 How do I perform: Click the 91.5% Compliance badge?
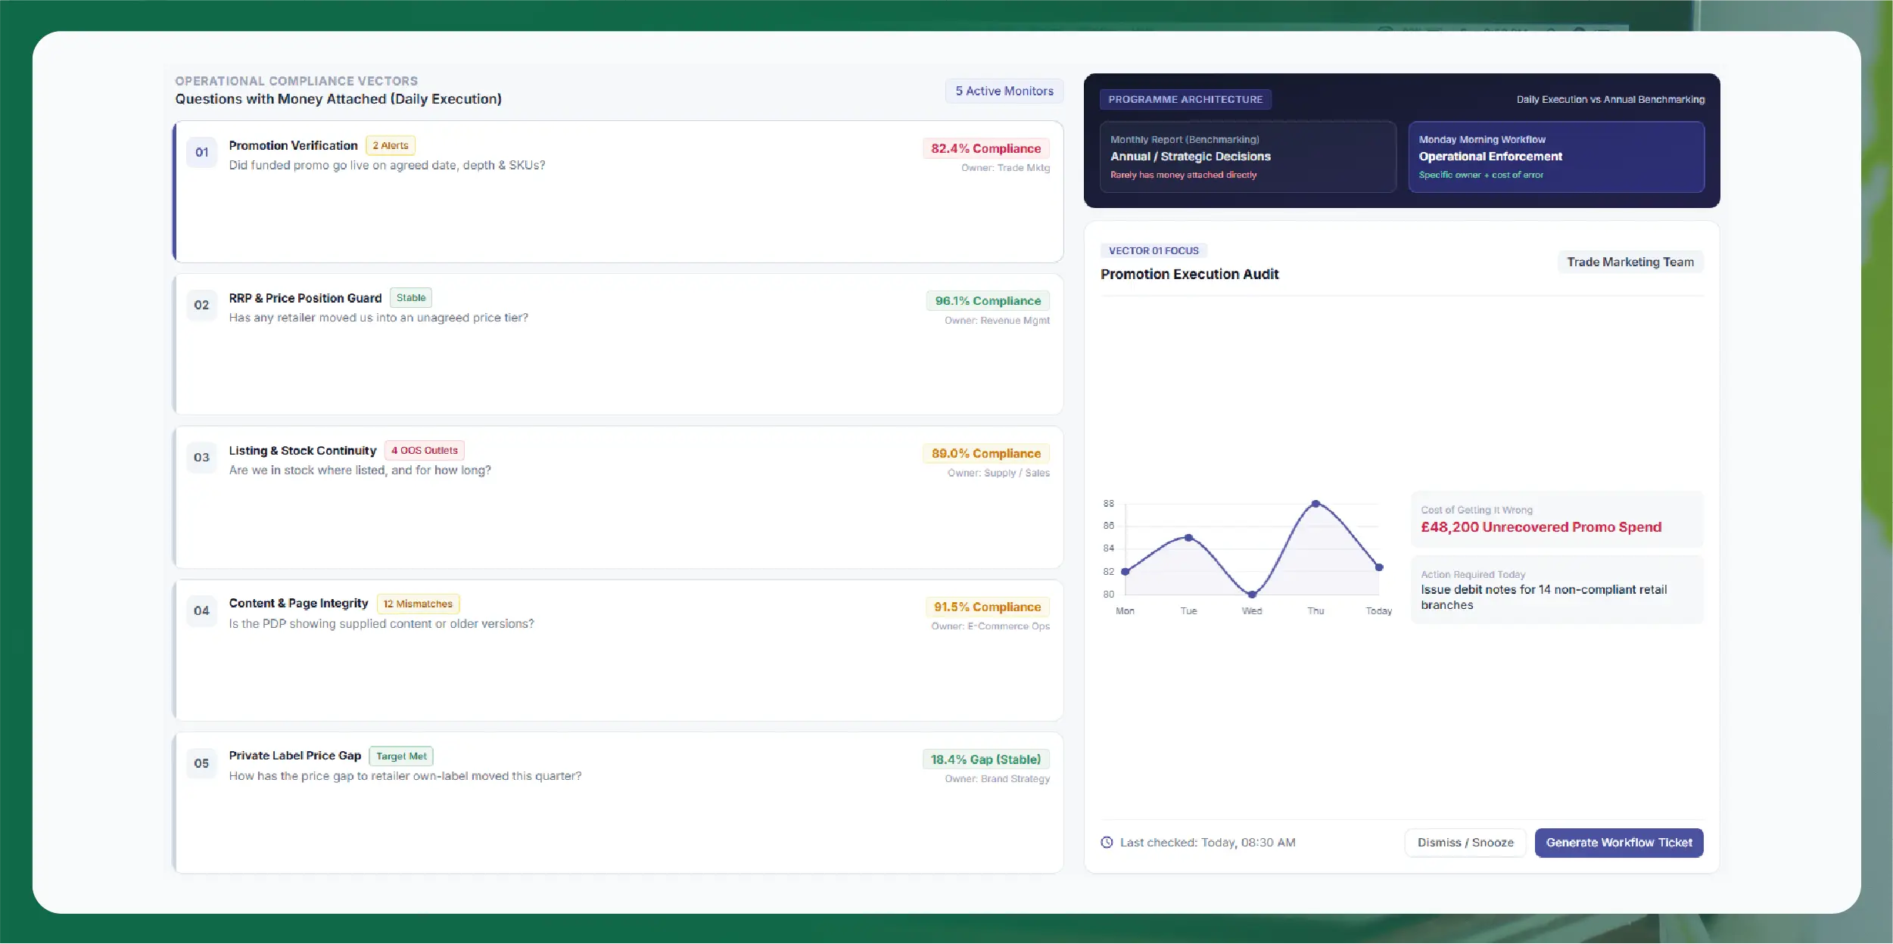pyautogui.click(x=987, y=607)
